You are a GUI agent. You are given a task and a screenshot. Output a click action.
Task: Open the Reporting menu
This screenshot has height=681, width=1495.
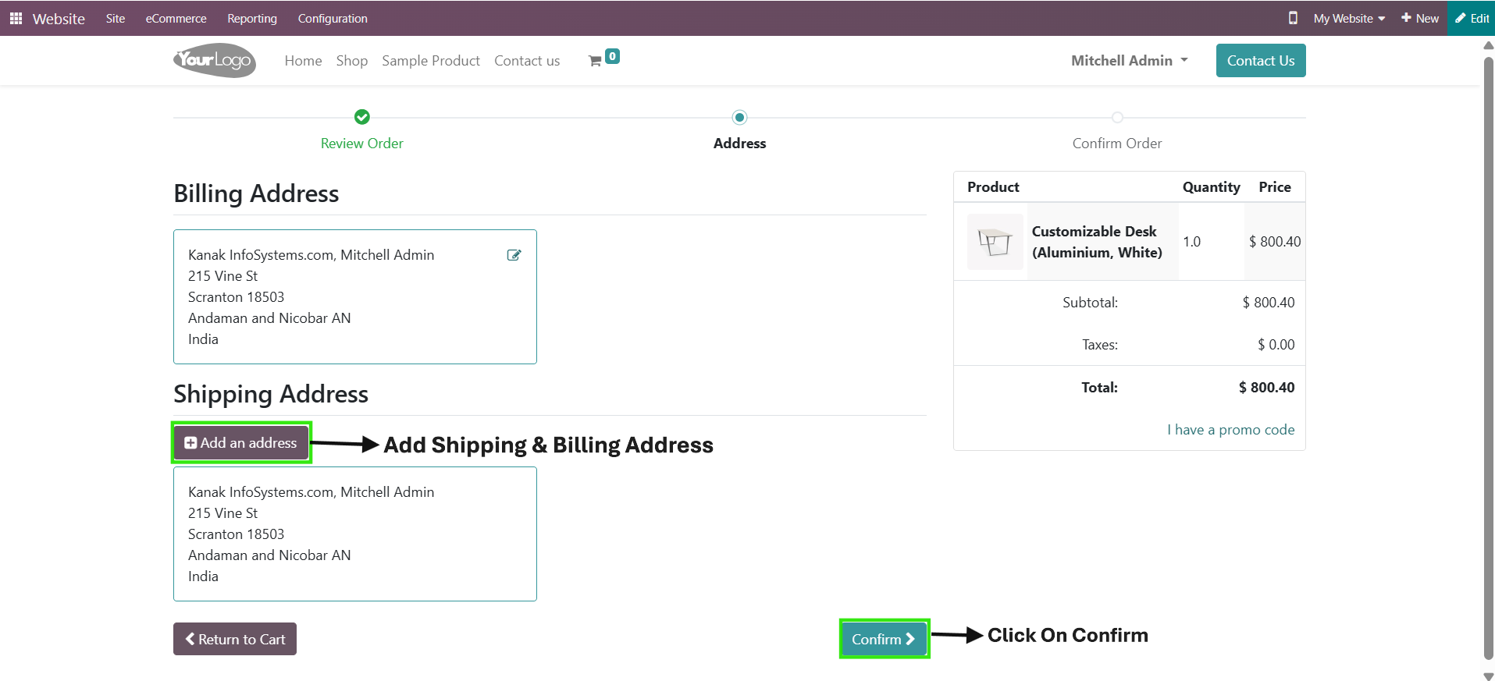[252, 18]
